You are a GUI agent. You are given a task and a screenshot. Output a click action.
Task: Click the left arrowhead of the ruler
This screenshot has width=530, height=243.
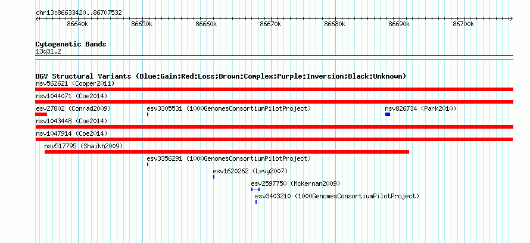pos(37,18)
